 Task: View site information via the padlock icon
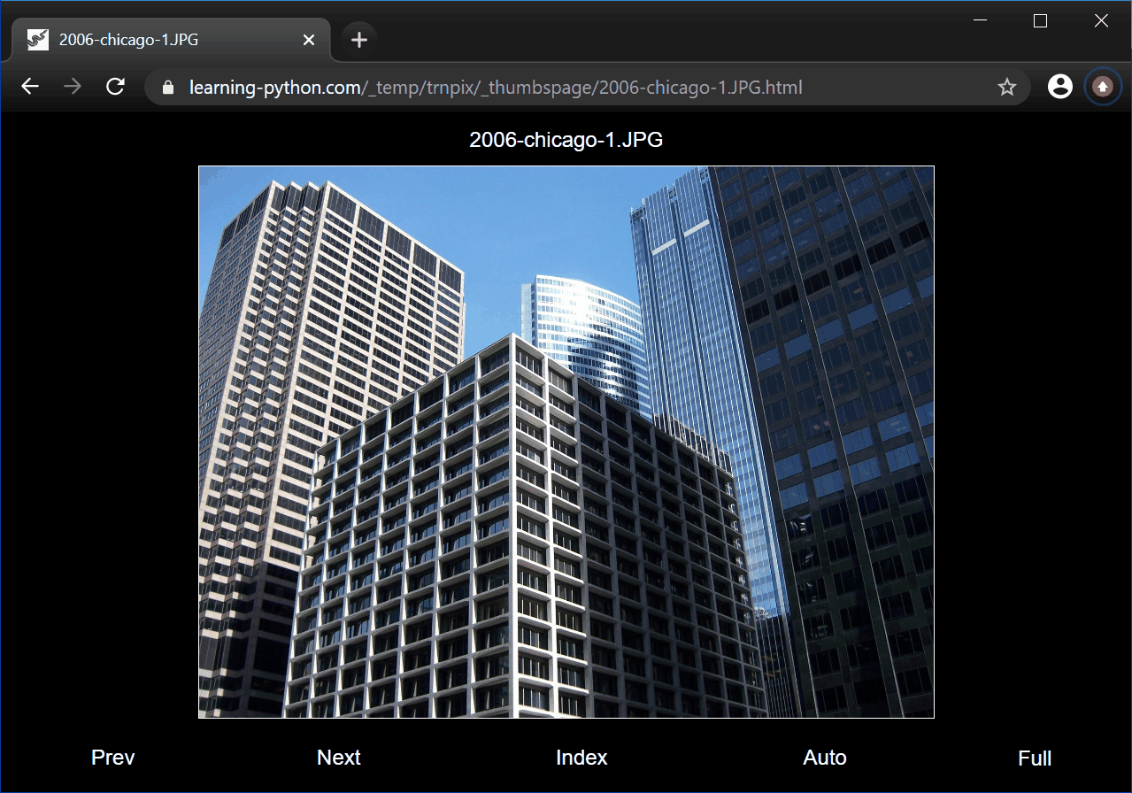(169, 88)
